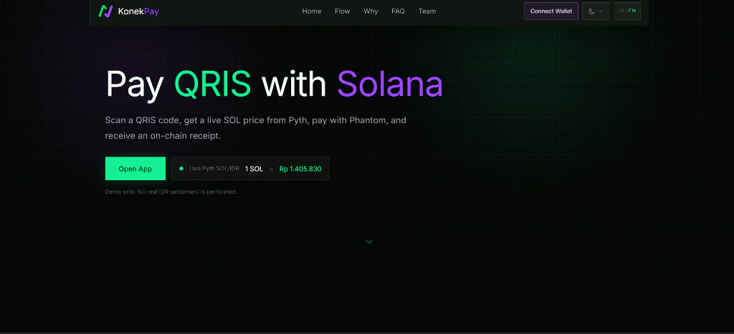Click the Connect Wallet button
This screenshot has width=734, height=334.
(551, 11)
